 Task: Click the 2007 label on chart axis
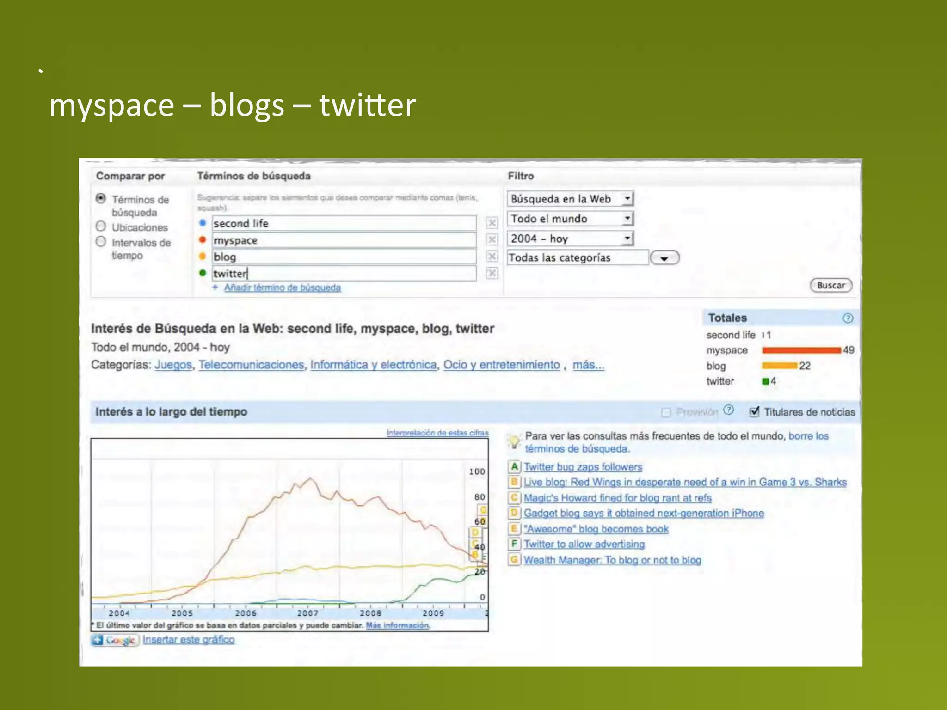[x=307, y=613]
